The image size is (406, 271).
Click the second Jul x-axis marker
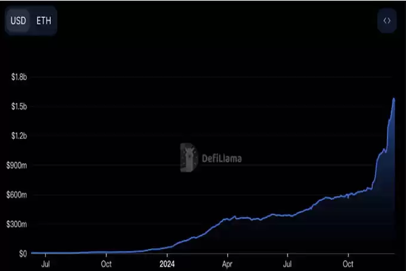[287, 264]
